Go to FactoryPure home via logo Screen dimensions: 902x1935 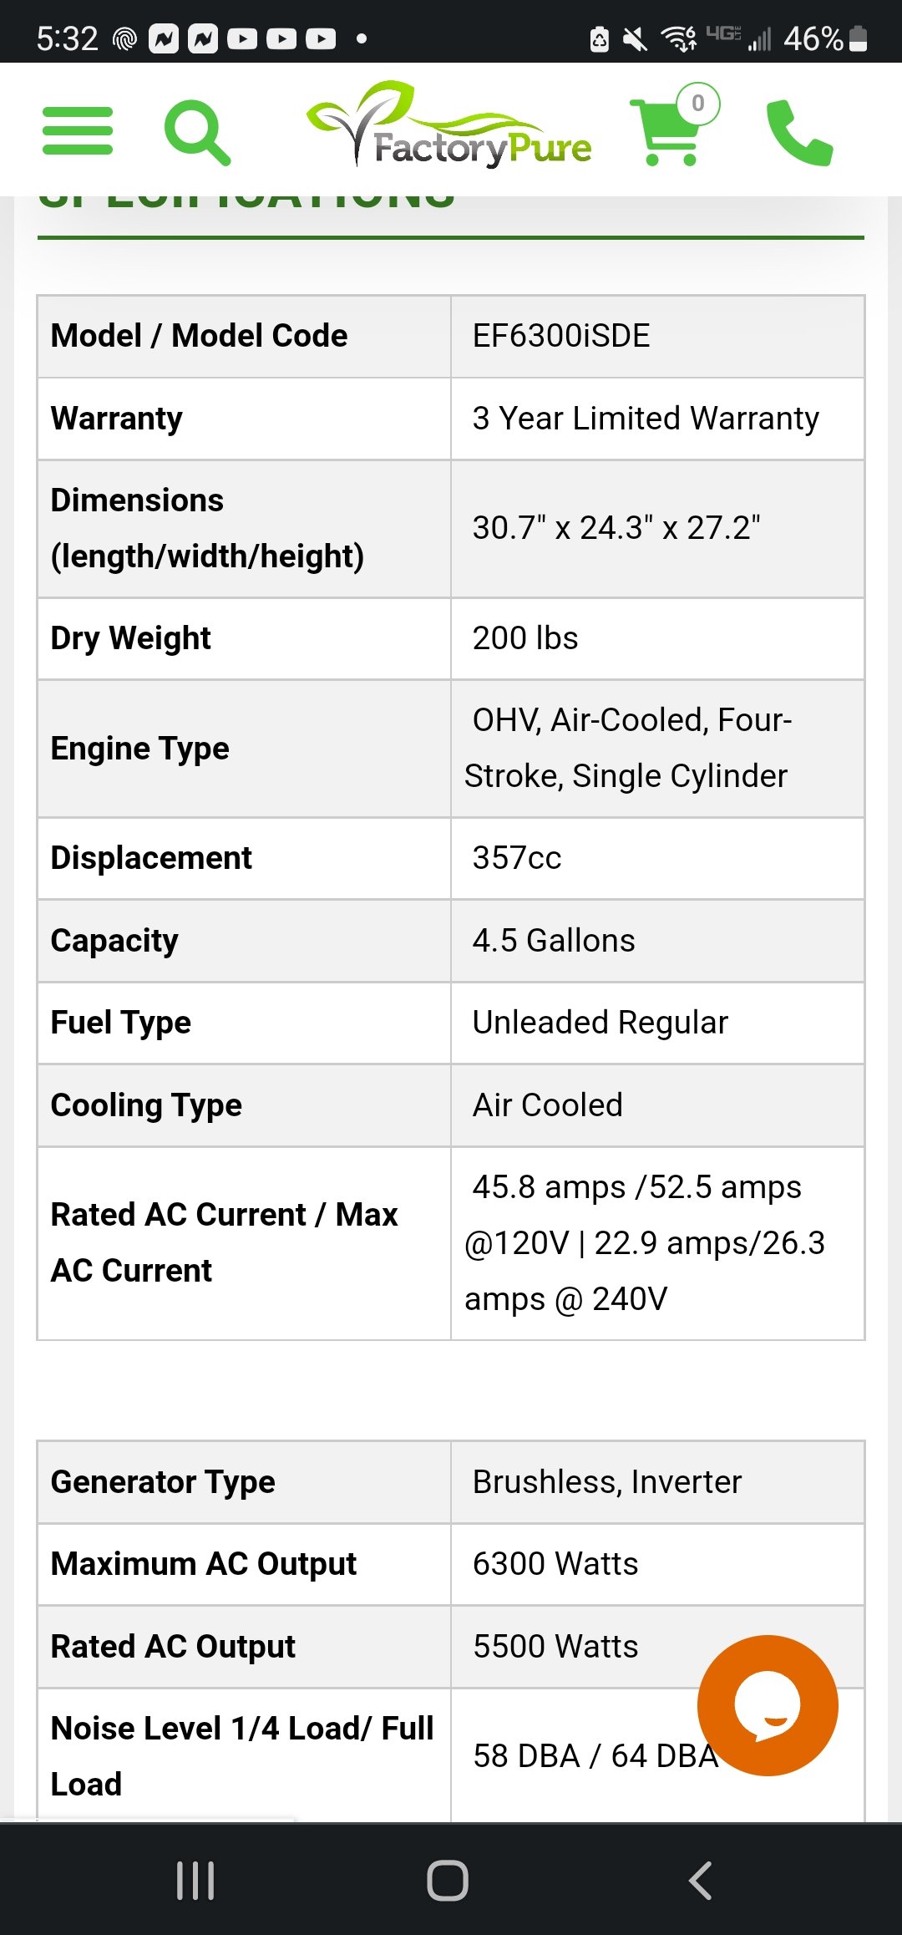coord(449,124)
